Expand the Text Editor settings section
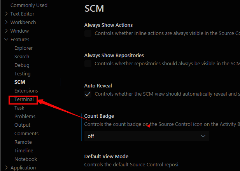Image resolution: width=240 pixels, height=171 pixels. coord(6,14)
